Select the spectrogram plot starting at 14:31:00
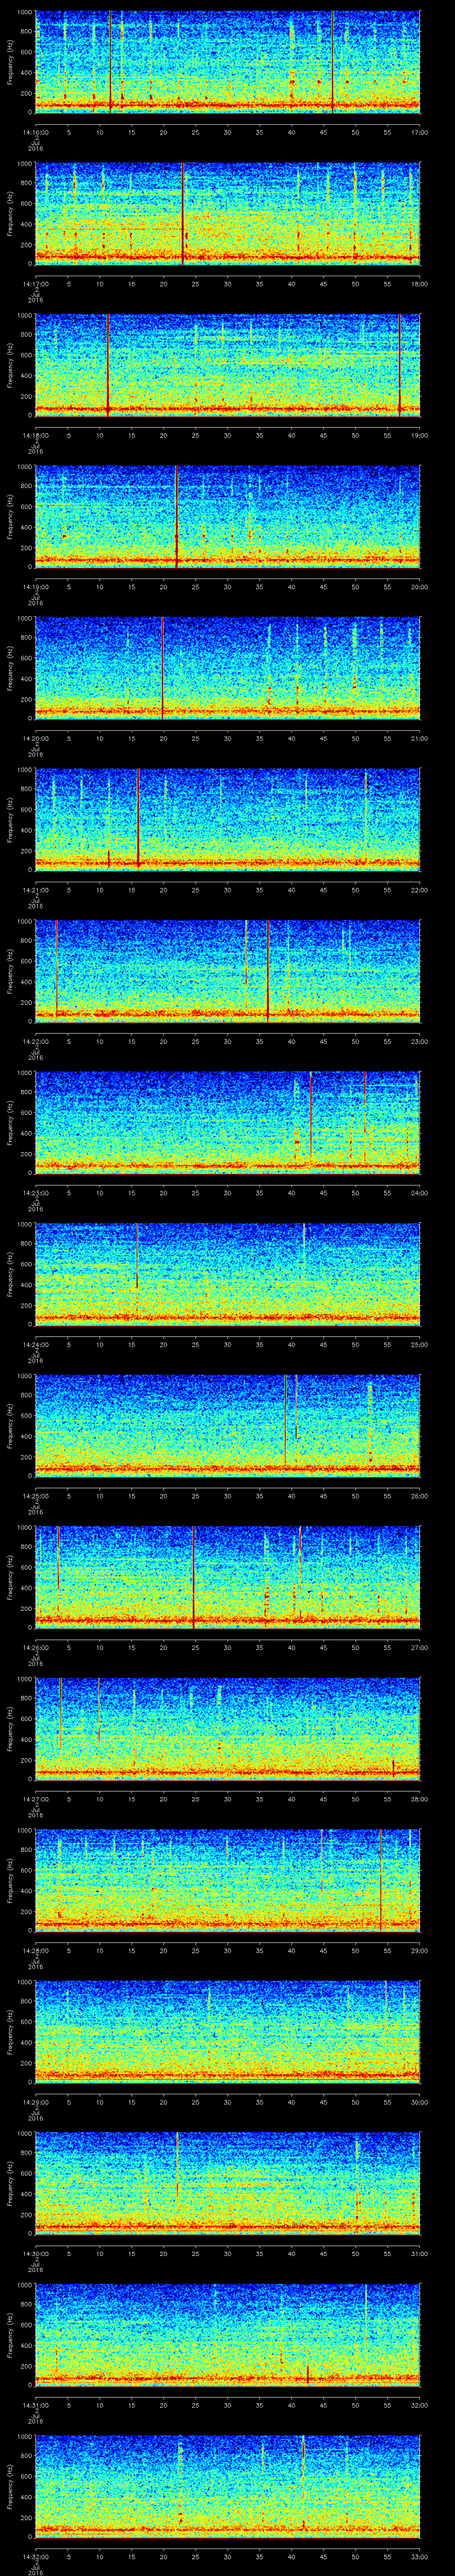Viewport: 455px width, 2576px height. [227, 2334]
